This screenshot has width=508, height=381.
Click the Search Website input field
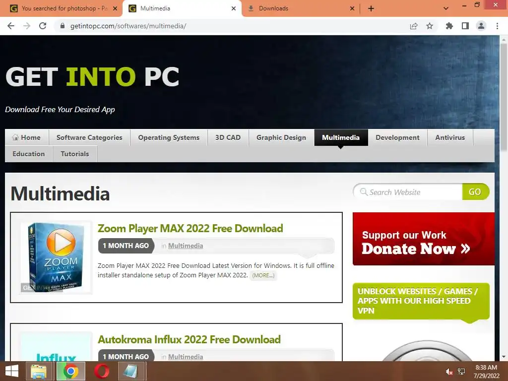(x=408, y=192)
